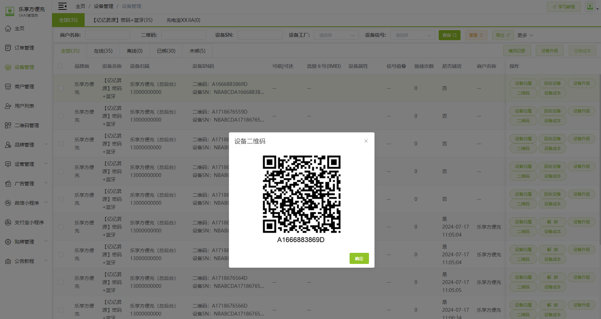
Task: Select the 未绑(5) status tab
Action: coord(197,51)
